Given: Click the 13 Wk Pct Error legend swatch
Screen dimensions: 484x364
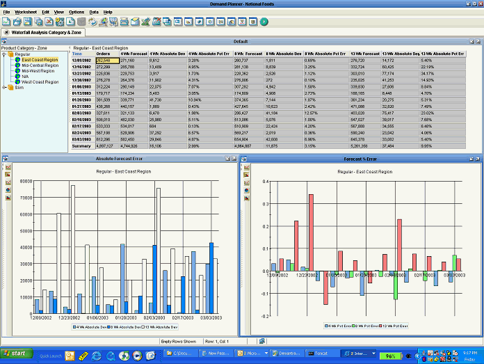Looking at the screenshot, I should point(380,325).
